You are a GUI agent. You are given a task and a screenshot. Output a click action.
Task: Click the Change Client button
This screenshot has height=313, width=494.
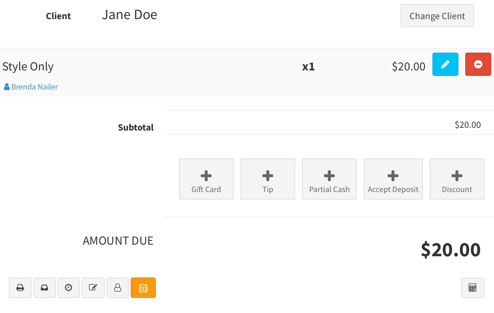point(437,16)
